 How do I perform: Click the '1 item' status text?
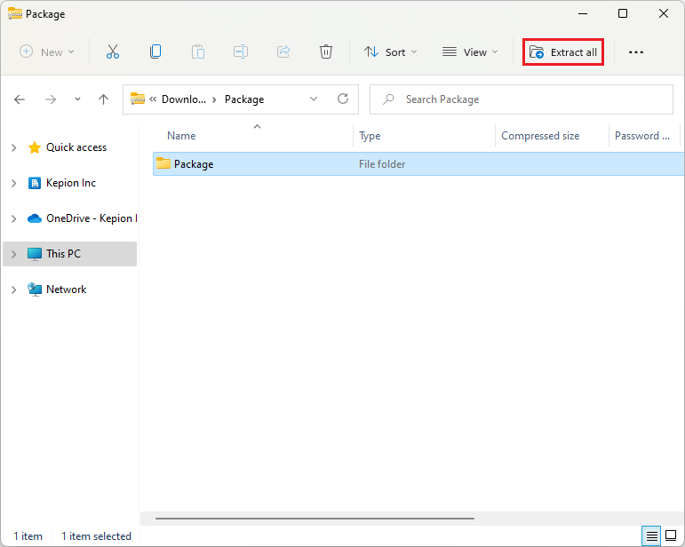tap(28, 536)
